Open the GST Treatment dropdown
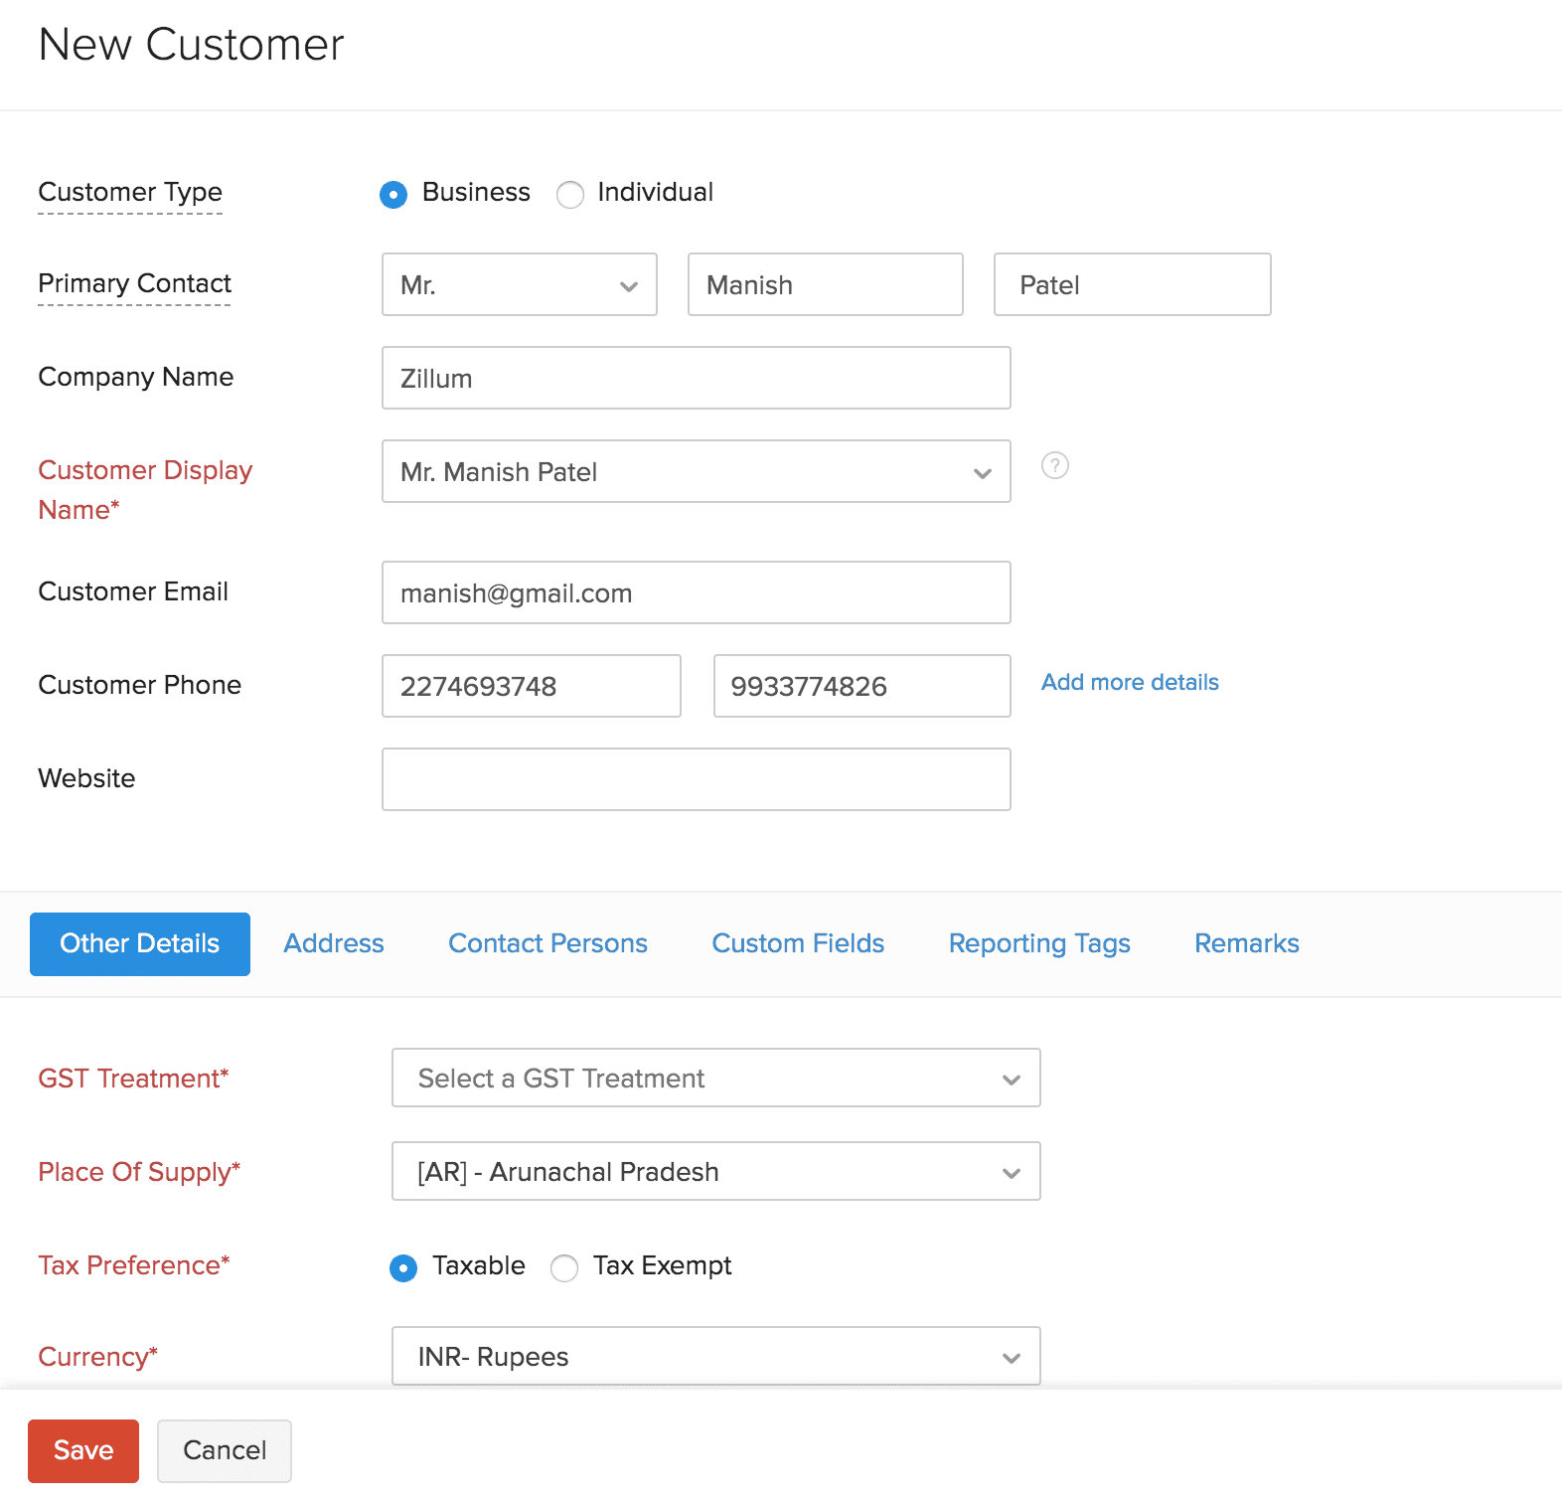 [715, 1079]
